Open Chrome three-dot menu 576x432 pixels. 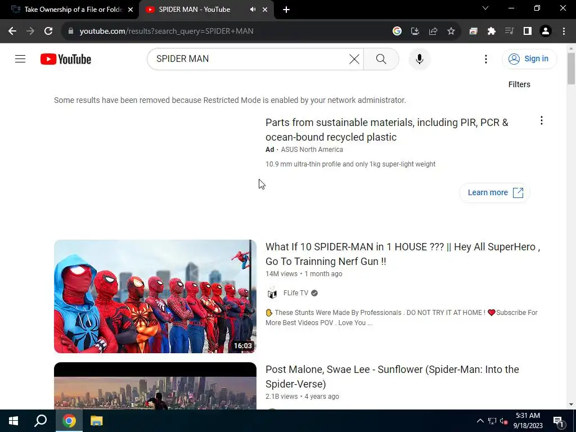point(564,31)
